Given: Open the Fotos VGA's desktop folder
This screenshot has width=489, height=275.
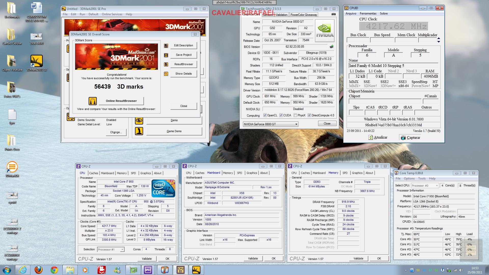Looking at the screenshot, I should click(12, 90).
